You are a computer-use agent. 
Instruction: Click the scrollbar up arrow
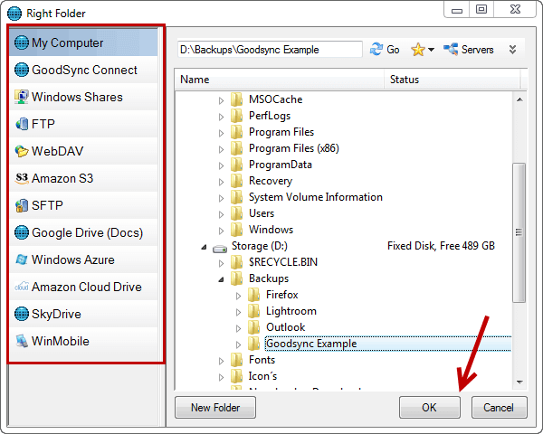click(x=519, y=99)
